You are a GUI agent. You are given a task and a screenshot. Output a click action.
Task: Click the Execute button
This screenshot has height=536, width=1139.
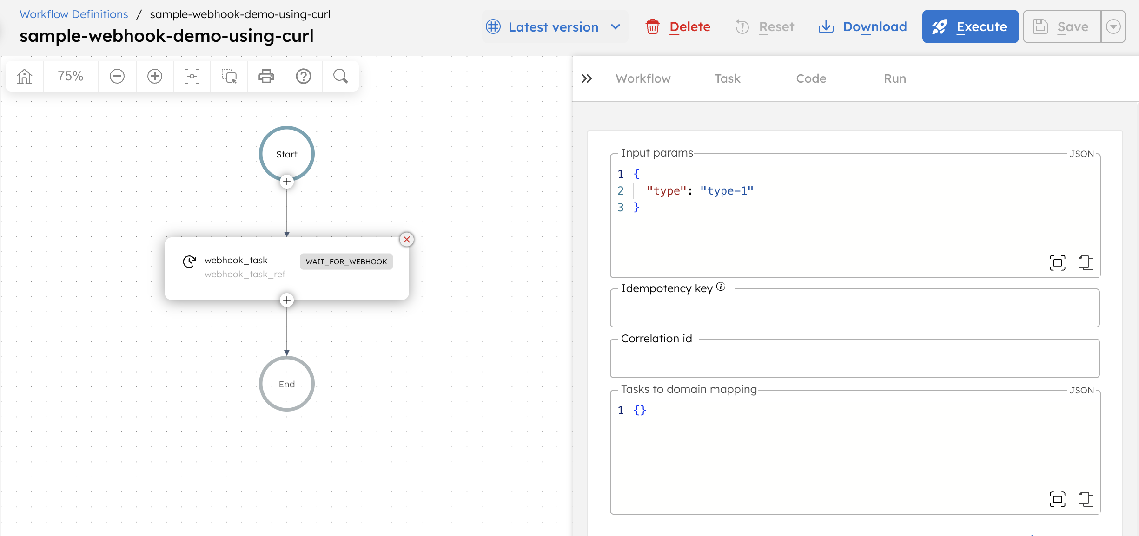970,27
